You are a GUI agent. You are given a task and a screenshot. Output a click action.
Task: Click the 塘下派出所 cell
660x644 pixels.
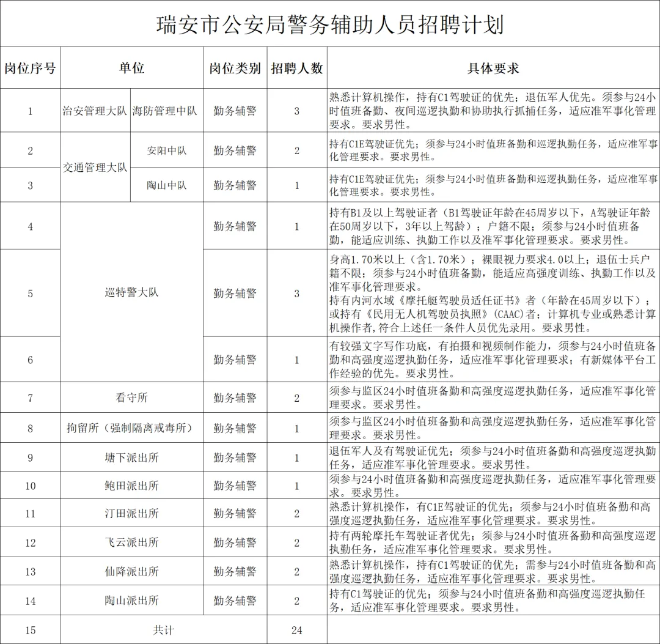[131, 457]
